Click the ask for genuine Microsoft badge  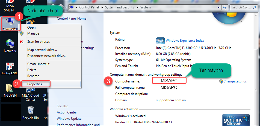236,120
